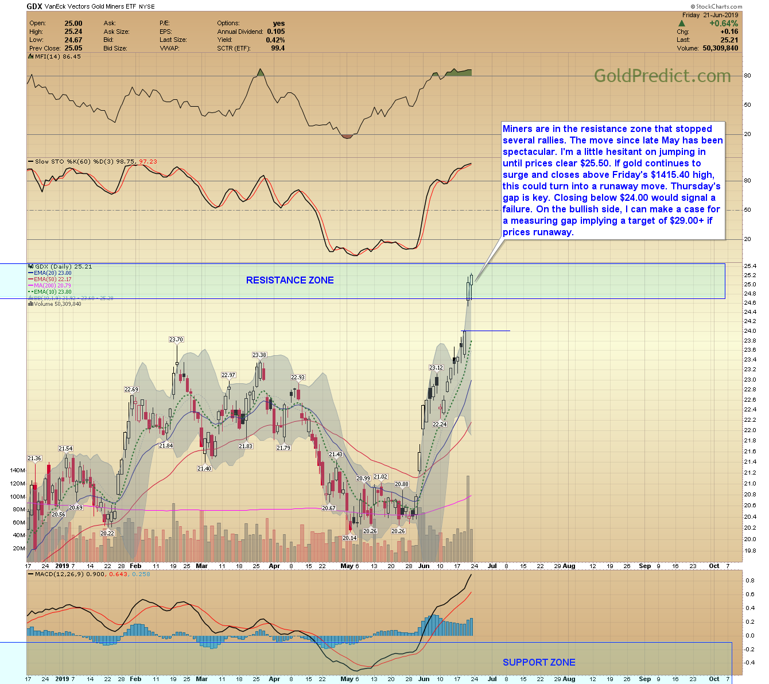Click the header Volume value "50,309,840"
The width and height of the screenshot is (769, 684).
tap(720, 48)
